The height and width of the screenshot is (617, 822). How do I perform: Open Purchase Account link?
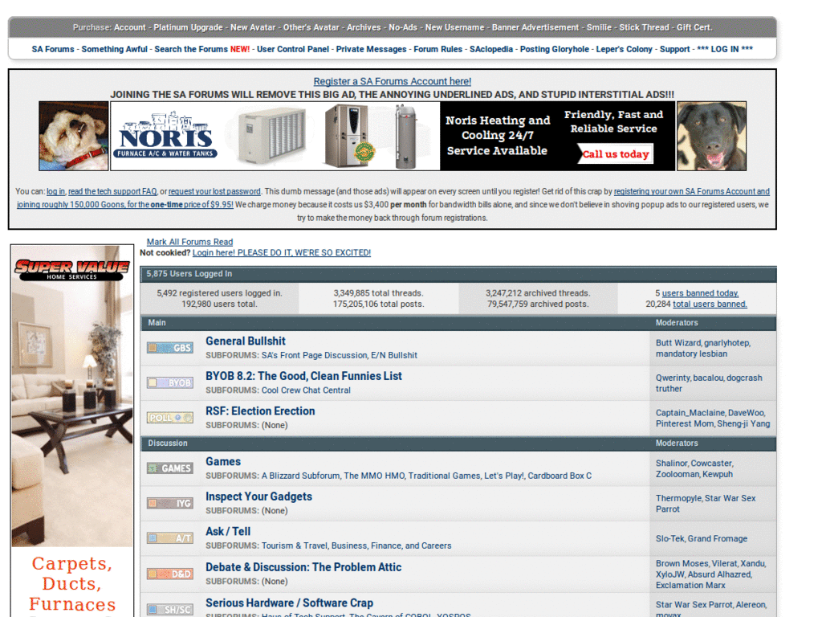tap(129, 27)
